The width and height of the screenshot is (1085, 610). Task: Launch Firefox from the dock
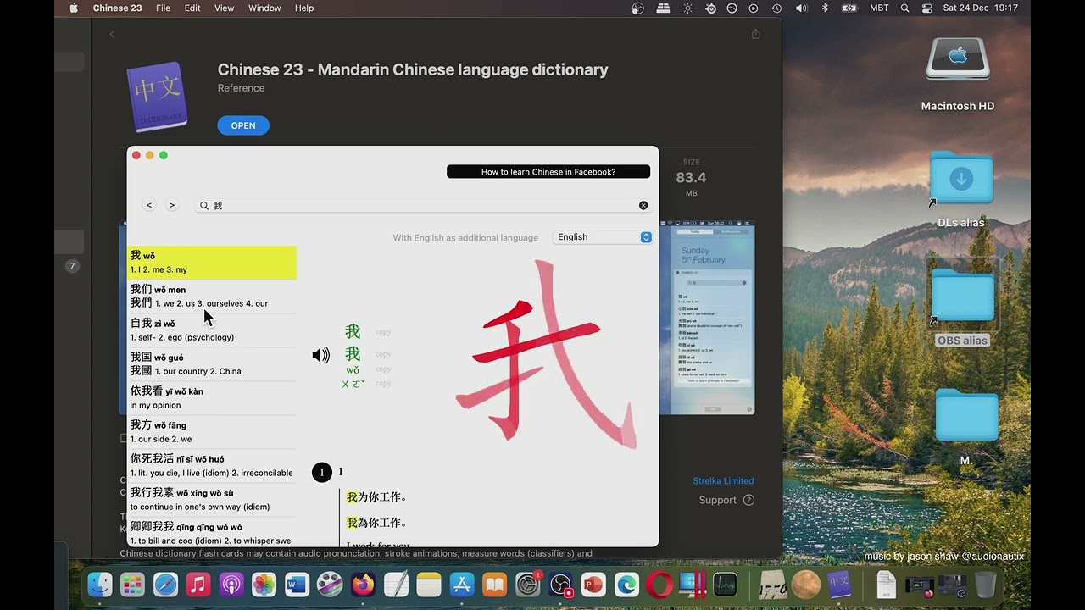pyautogui.click(x=363, y=585)
